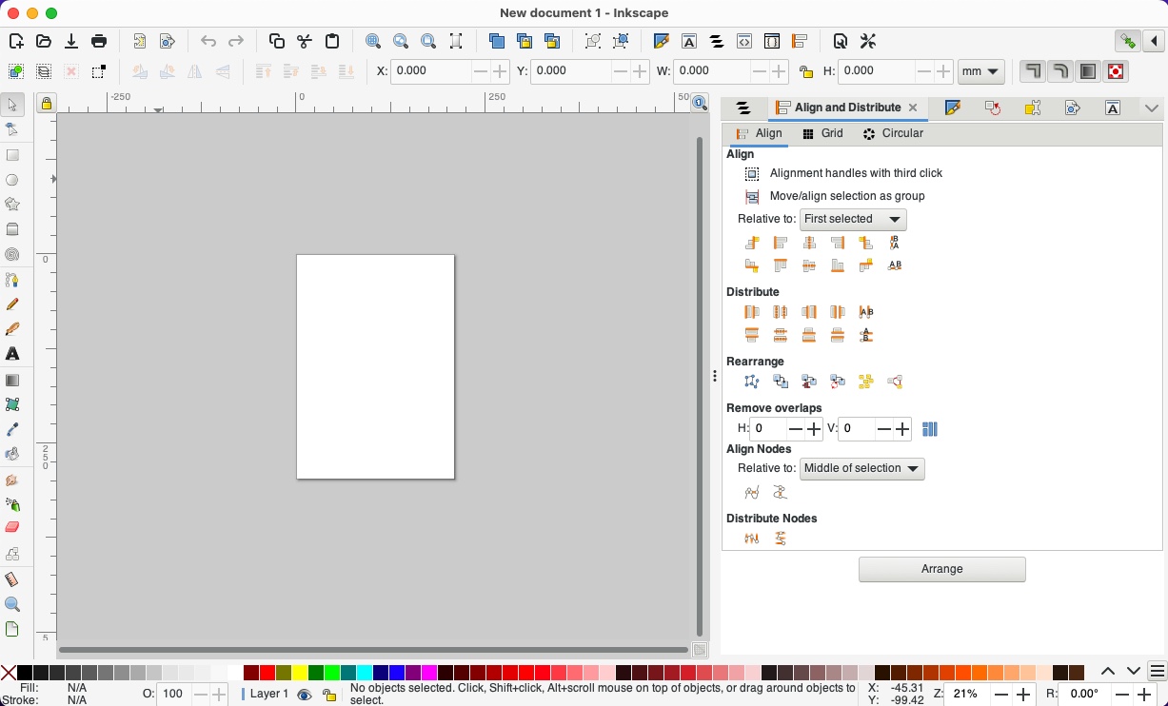
Task: Select the Text tool
Action: 13,355
